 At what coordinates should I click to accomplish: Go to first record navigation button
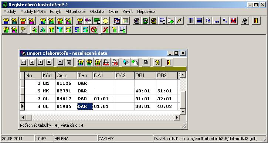tap(23, 62)
